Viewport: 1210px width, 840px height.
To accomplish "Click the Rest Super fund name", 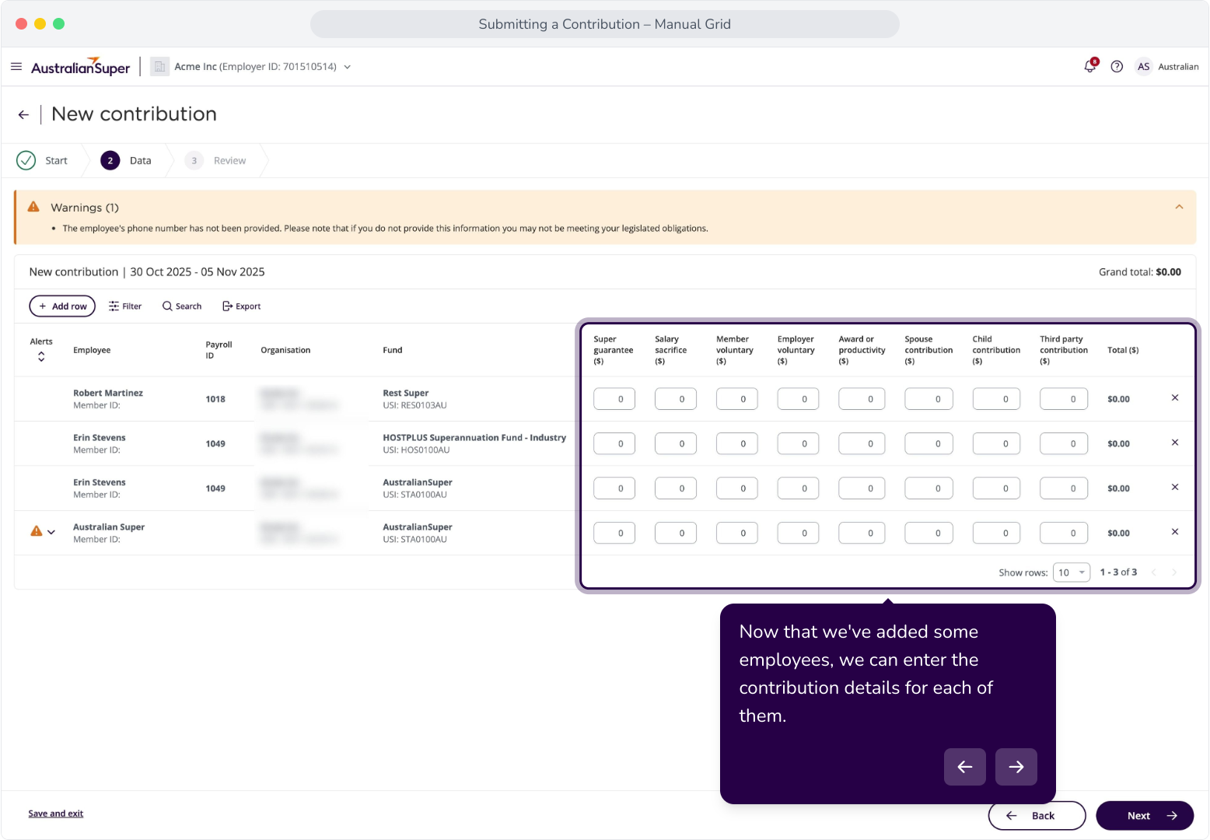I will pos(406,393).
